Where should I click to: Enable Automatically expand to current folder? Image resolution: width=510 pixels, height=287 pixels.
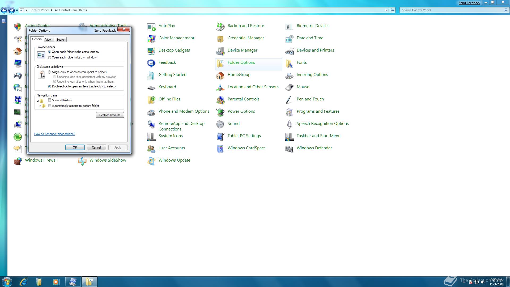(x=49, y=106)
